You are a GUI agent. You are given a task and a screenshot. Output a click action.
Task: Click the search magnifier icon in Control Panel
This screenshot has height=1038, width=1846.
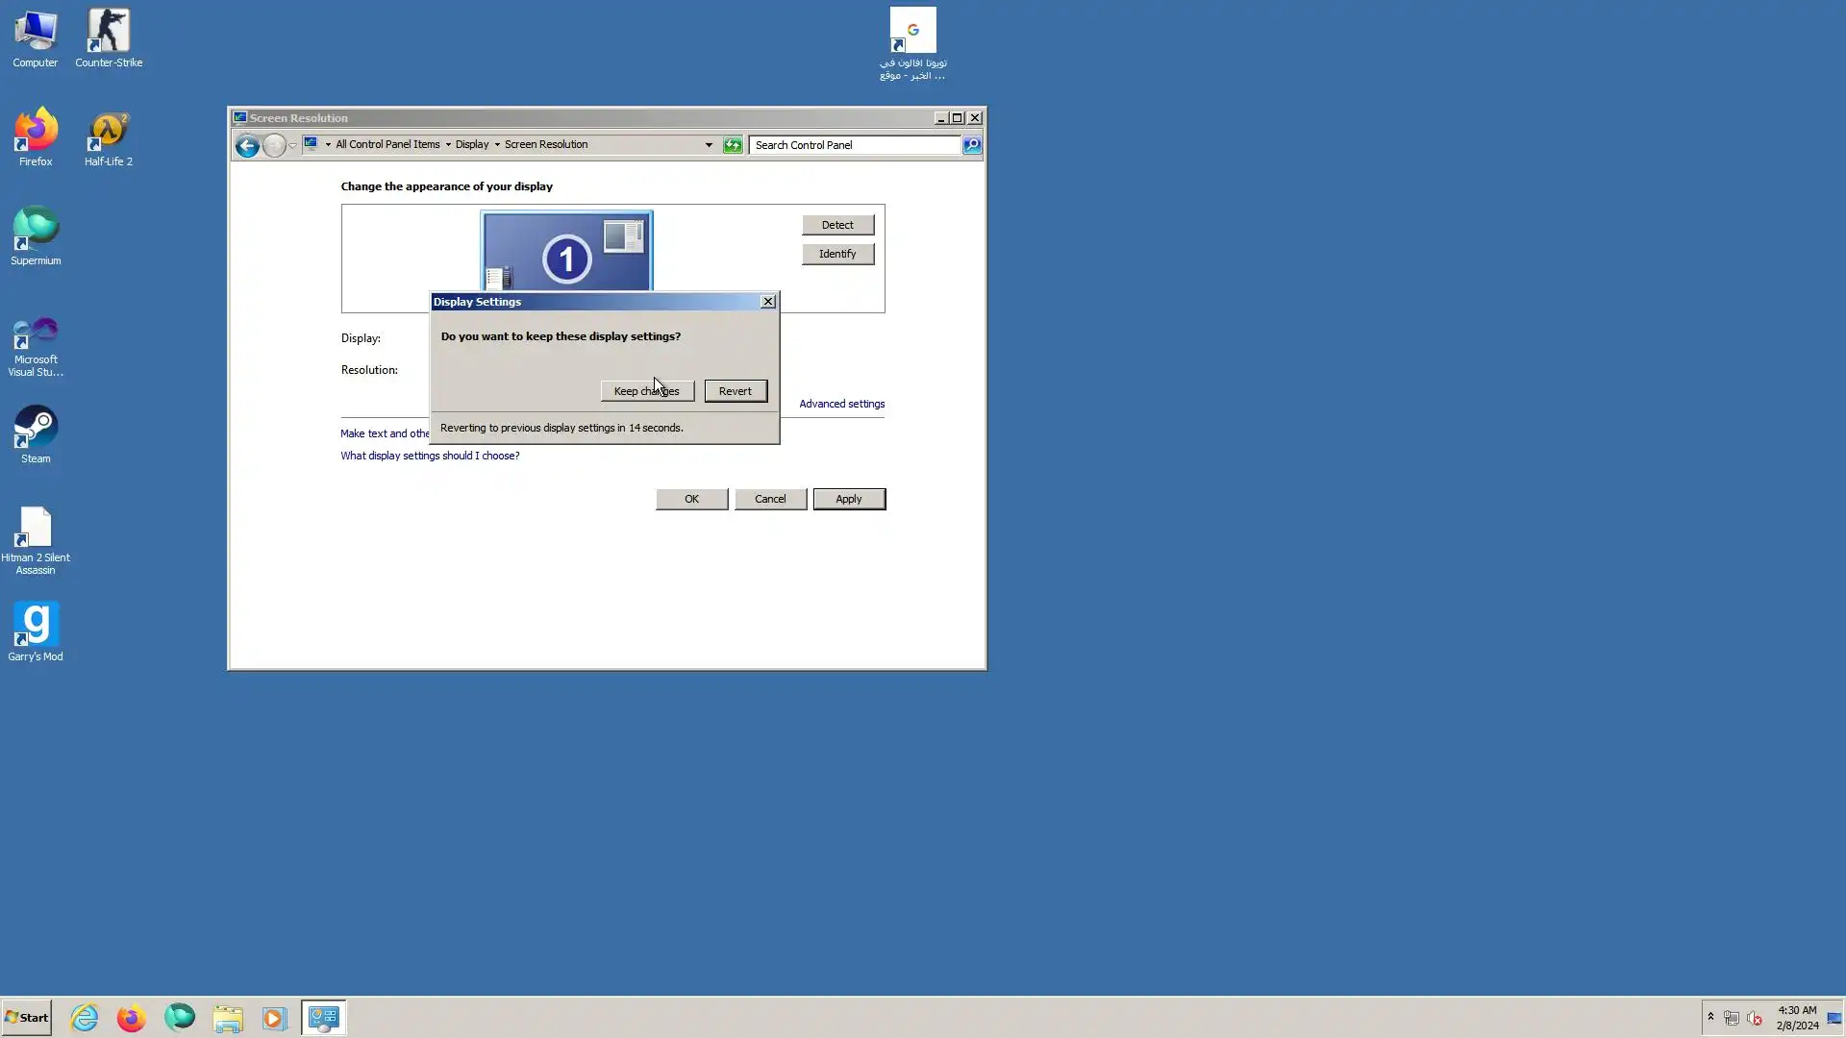972,145
